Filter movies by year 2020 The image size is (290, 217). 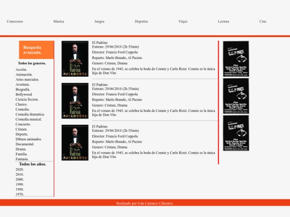click(x=20, y=169)
